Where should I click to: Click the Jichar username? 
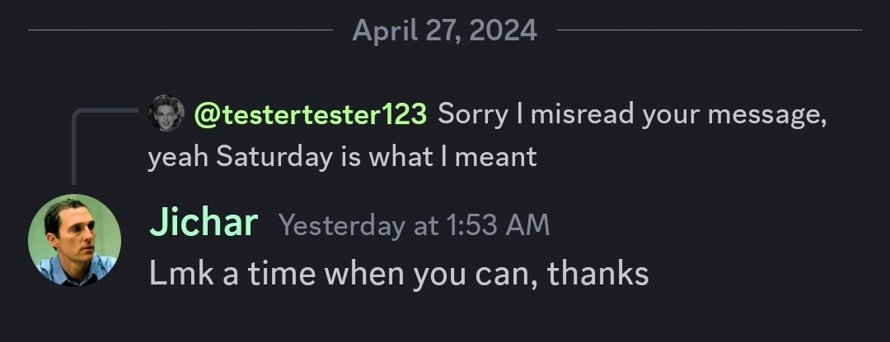pyautogui.click(x=204, y=224)
